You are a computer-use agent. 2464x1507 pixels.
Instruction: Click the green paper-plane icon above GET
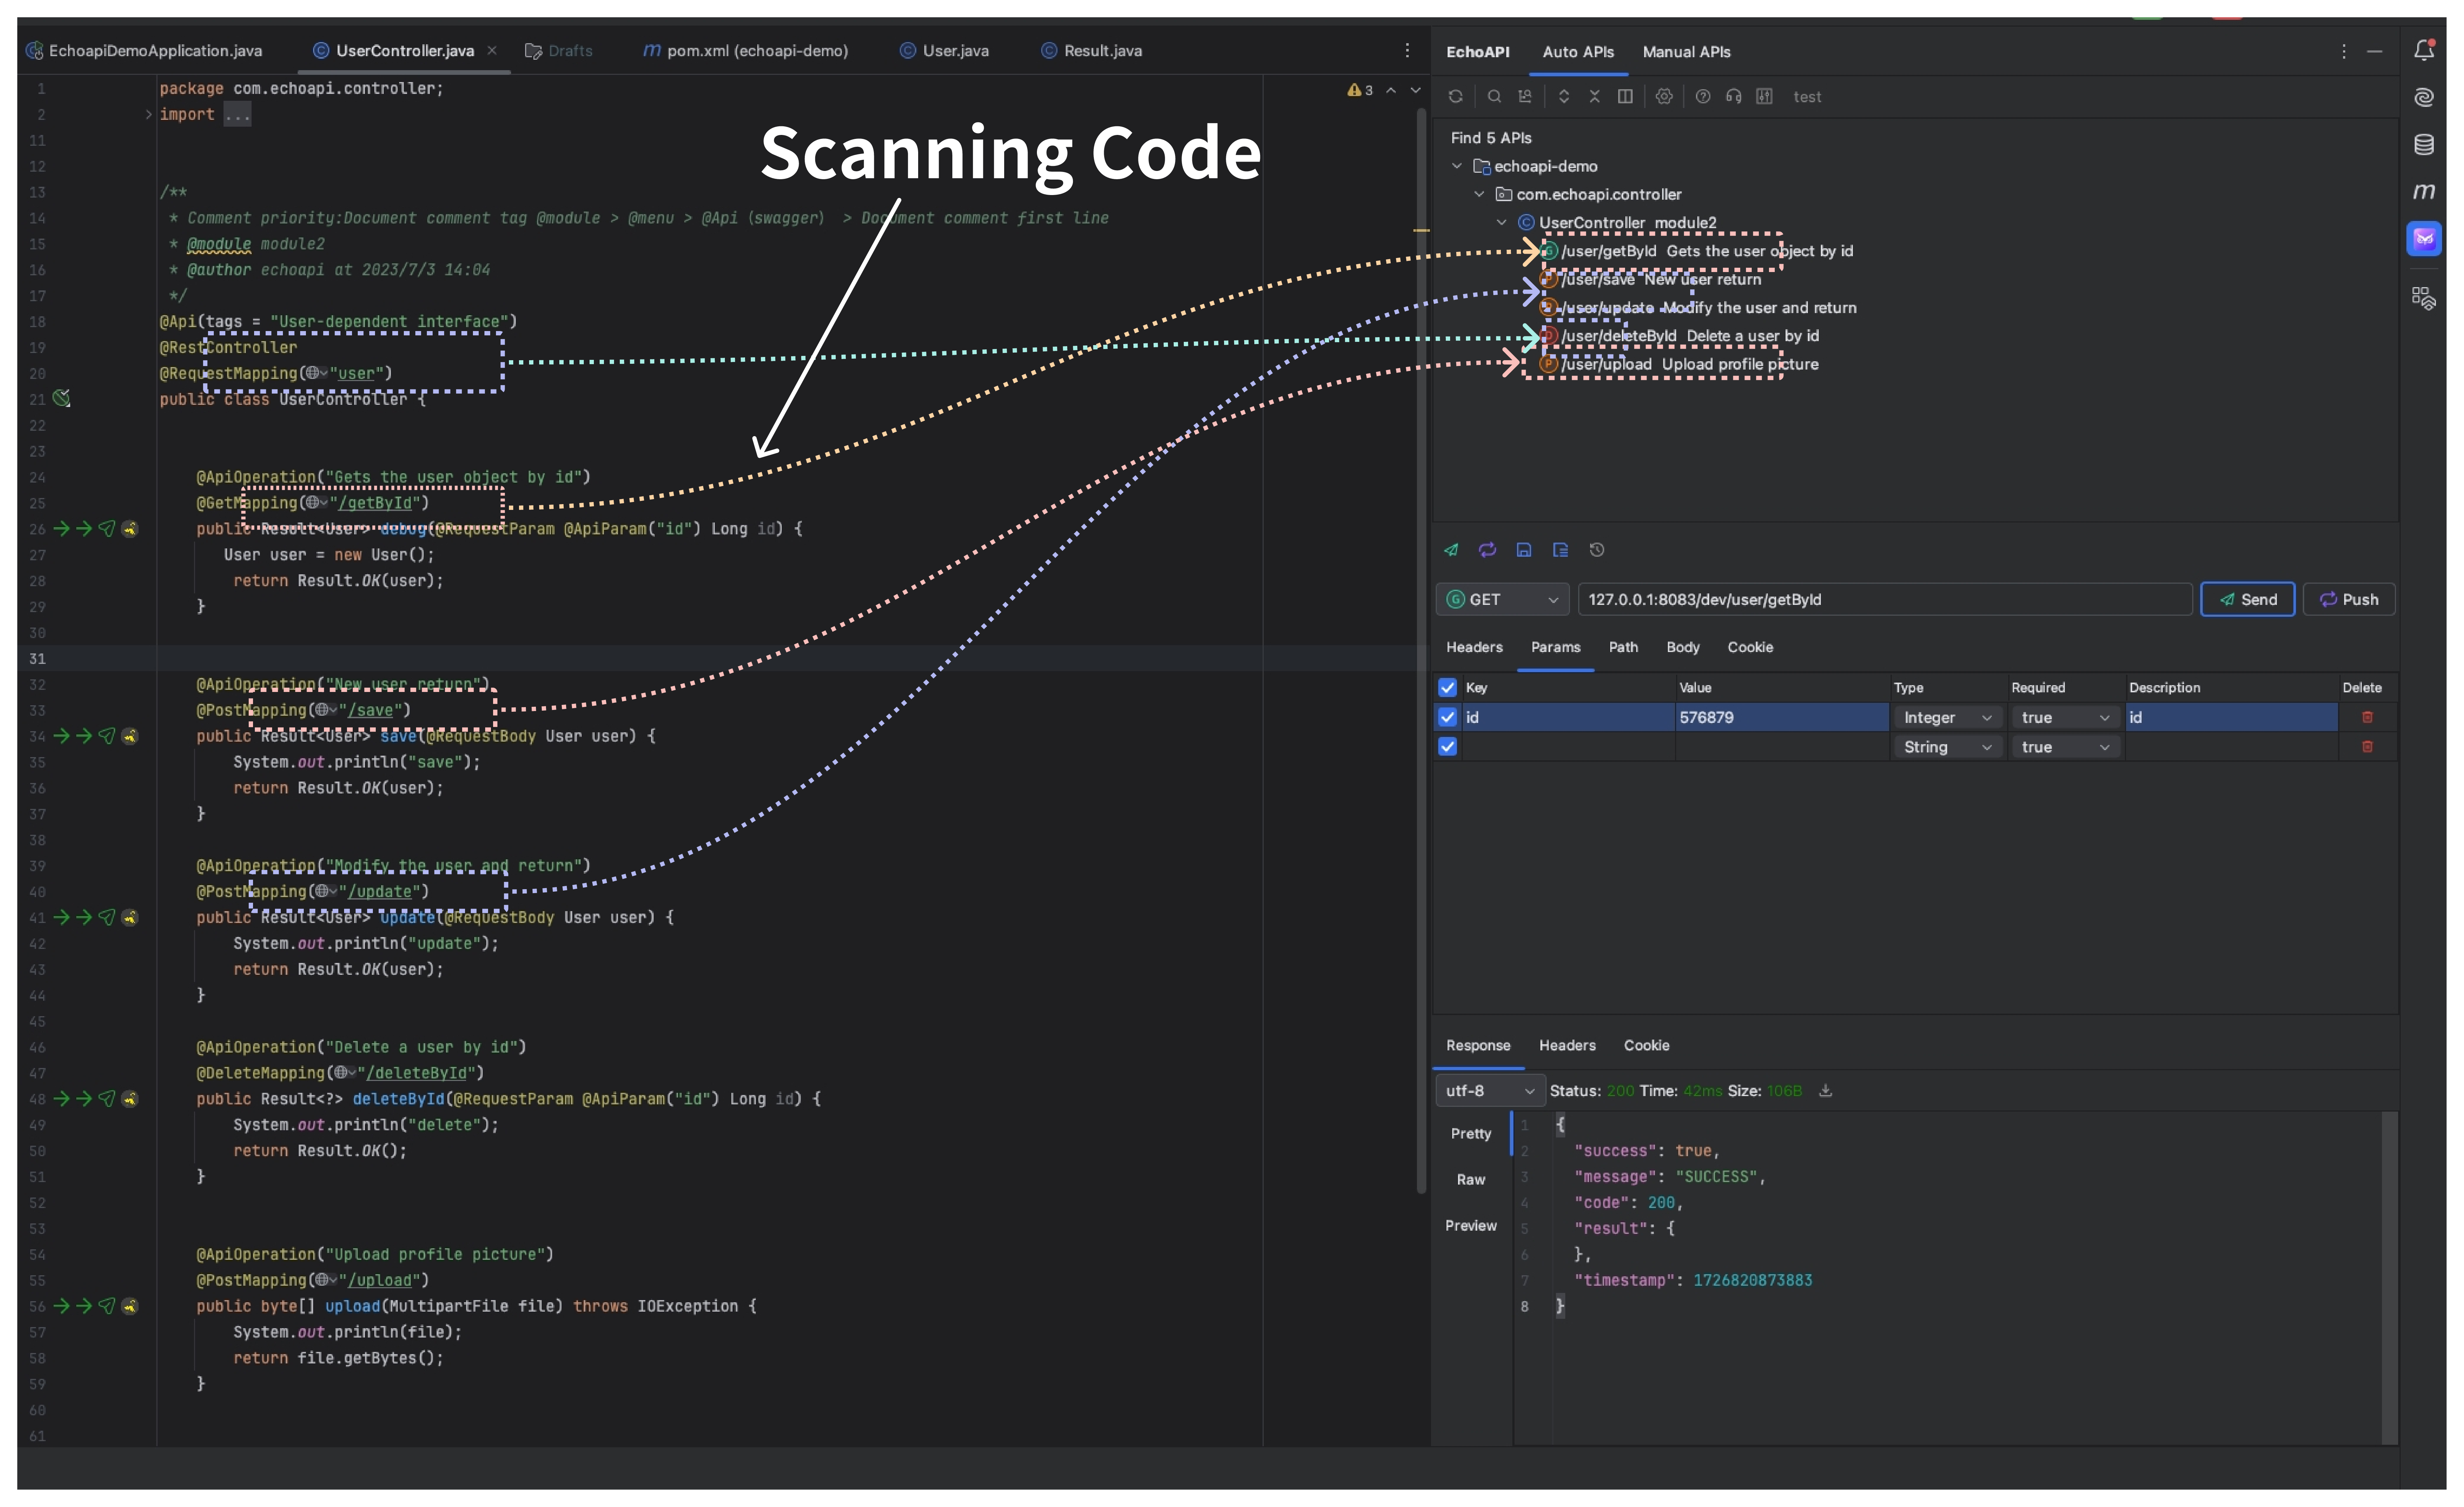(1451, 549)
